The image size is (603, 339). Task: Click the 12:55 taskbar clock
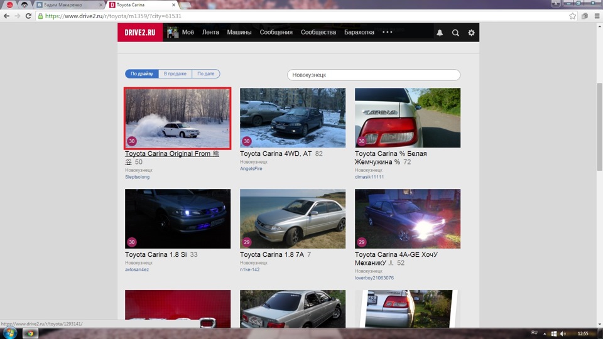(x=583, y=333)
